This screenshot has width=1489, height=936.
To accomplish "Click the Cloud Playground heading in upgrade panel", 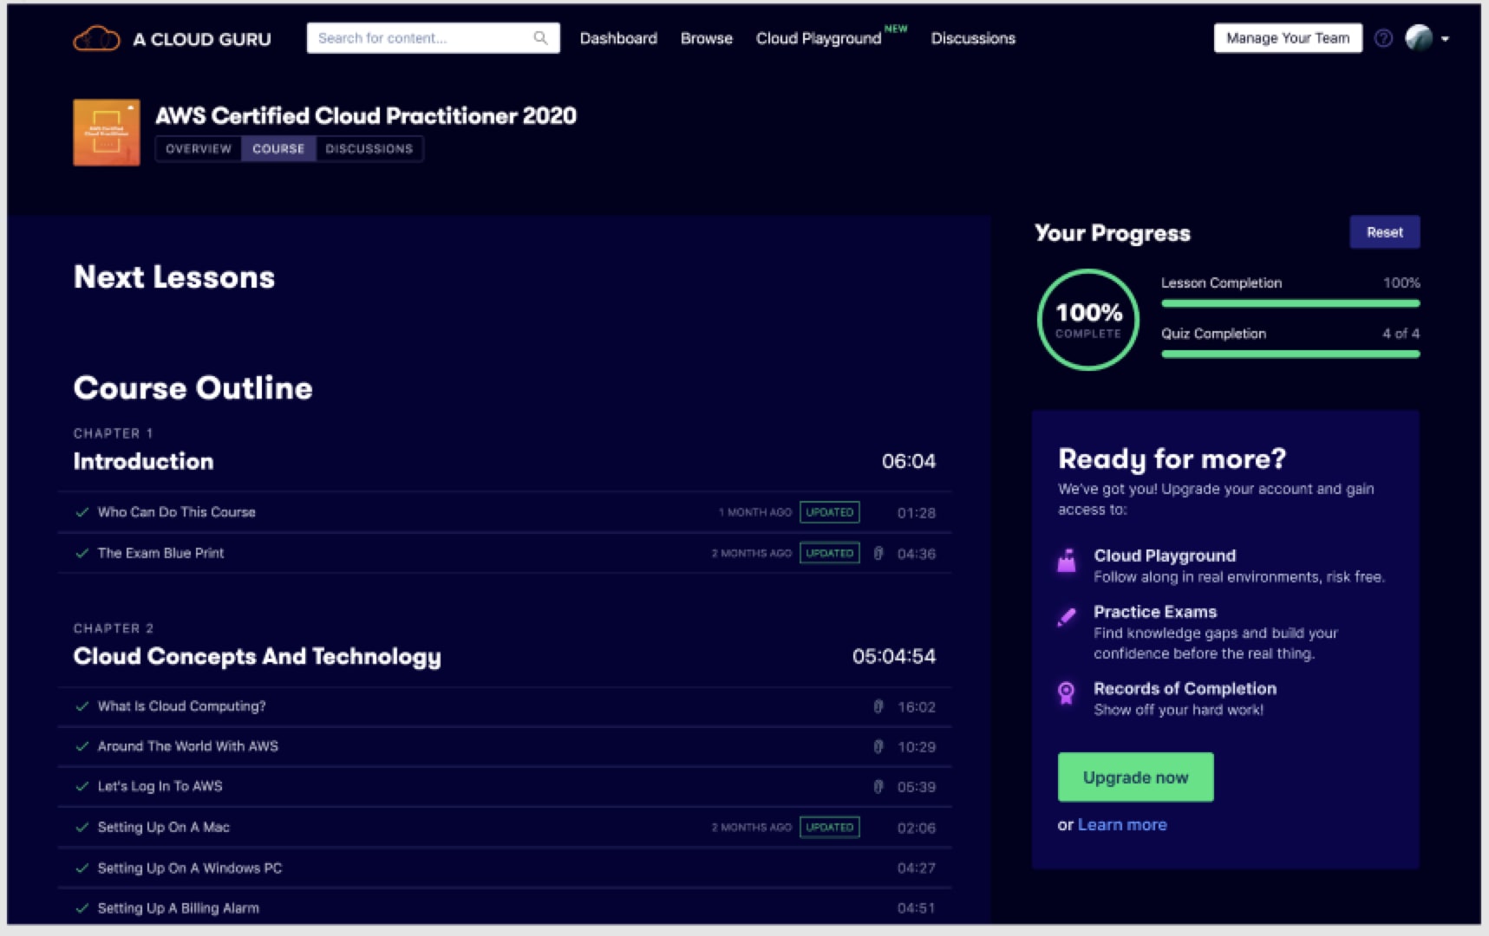I will pyautogui.click(x=1165, y=556).
